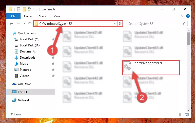
Task: Expand the address bar history dropdown
Action: [115, 24]
